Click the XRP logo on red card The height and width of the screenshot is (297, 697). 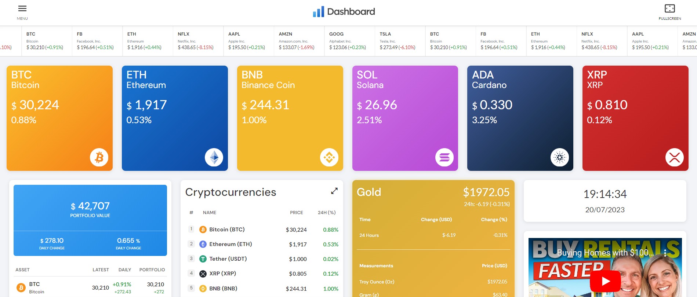675,157
